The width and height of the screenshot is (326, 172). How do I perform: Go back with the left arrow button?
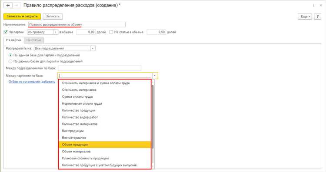[x=8, y=5]
